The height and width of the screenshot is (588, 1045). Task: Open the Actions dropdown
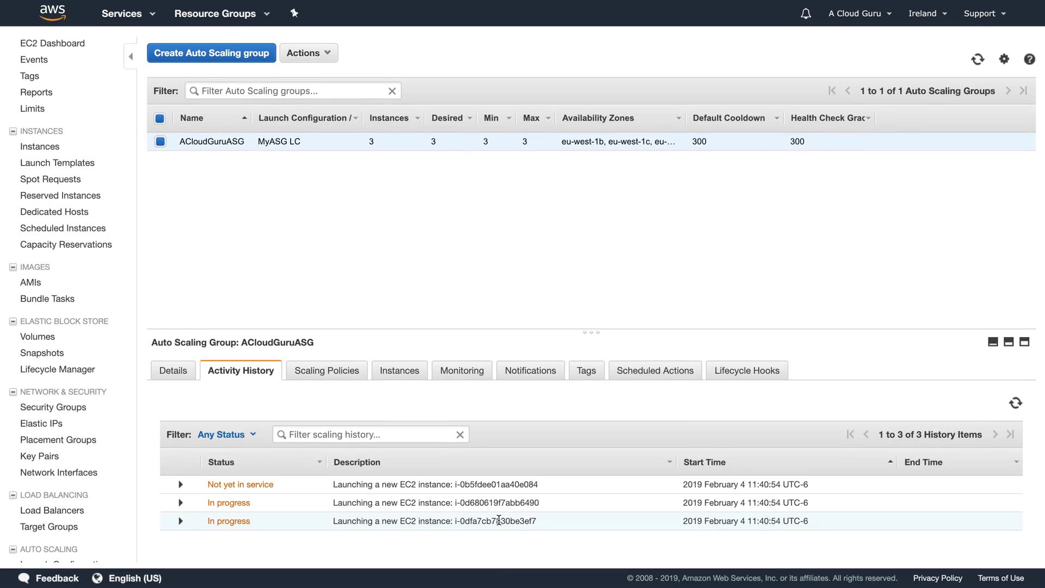click(x=309, y=53)
